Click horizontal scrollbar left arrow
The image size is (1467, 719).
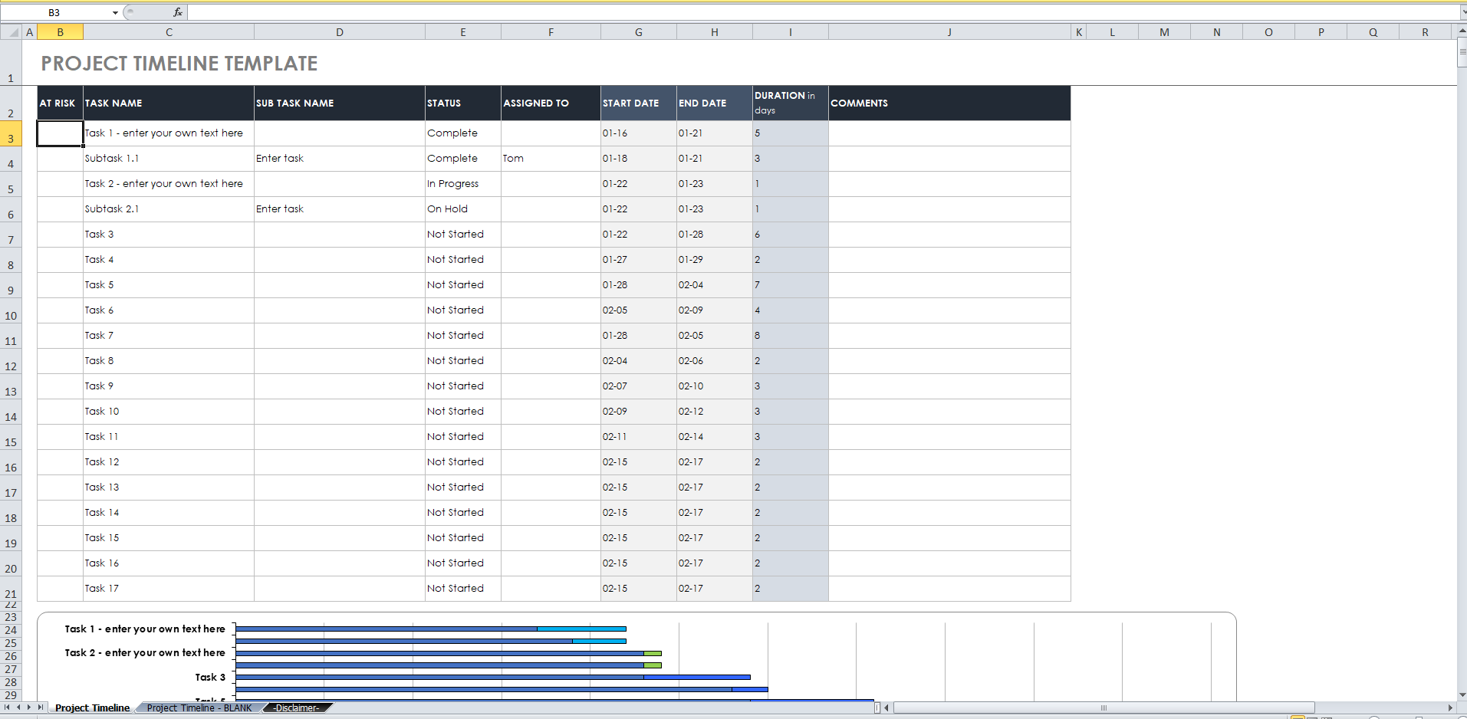click(887, 708)
